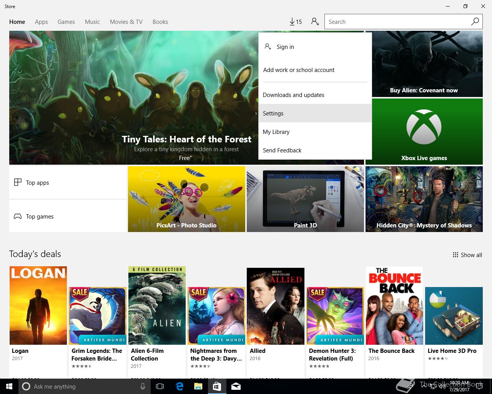The height and width of the screenshot is (394, 492).
Task: Click the Show all grid icon
Action: [x=455, y=255]
